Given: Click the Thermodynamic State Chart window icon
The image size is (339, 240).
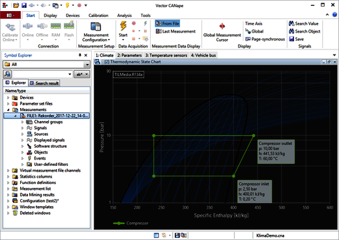Looking at the screenshot, I should click(x=98, y=62).
